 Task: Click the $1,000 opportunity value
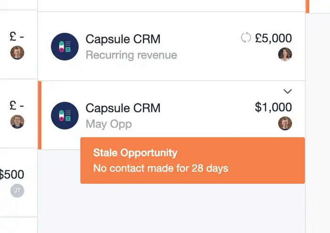tap(273, 107)
